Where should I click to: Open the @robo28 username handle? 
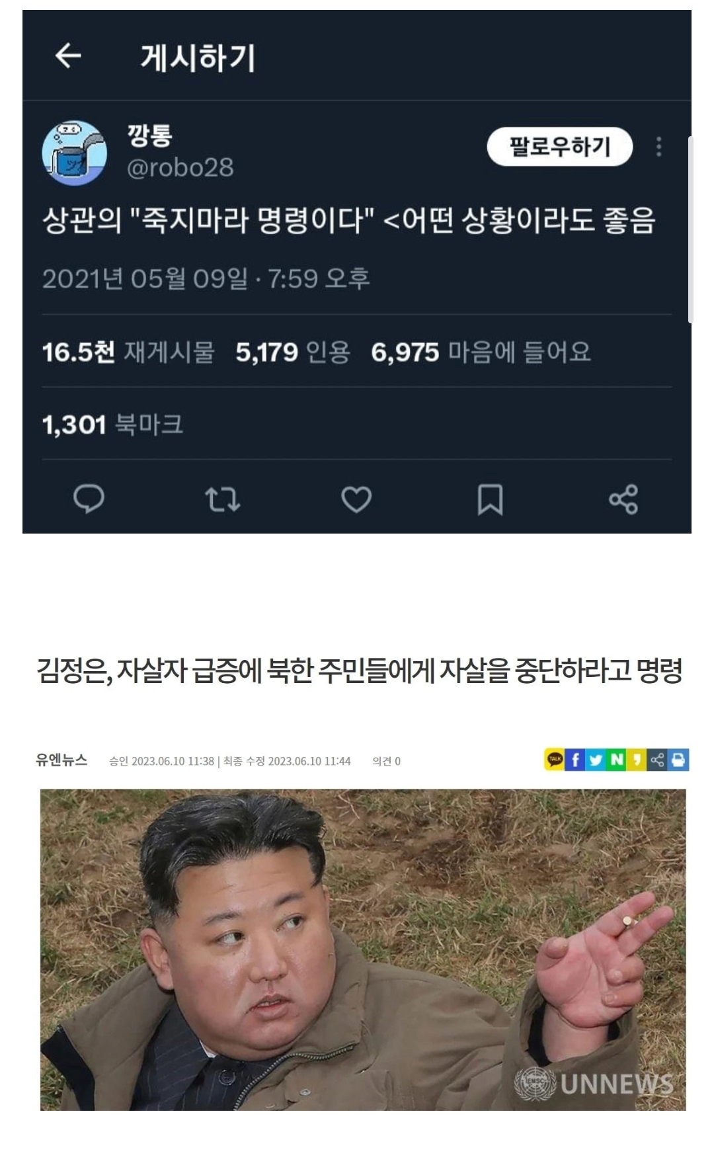click(x=180, y=168)
